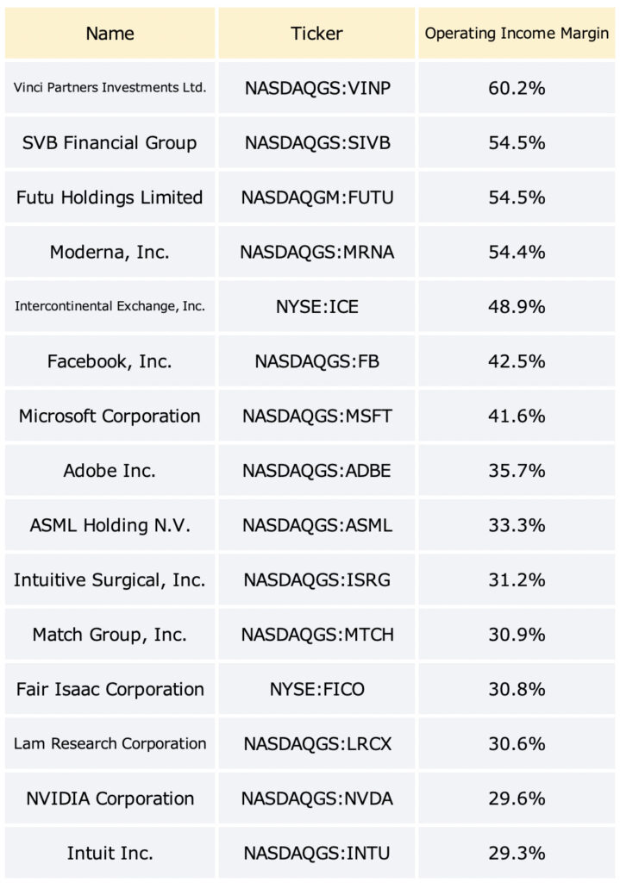Click the NASDAQGS:SIVB ticker cell
Screen dimensions: 620x883
pyautogui.click(x=316, y=142)
